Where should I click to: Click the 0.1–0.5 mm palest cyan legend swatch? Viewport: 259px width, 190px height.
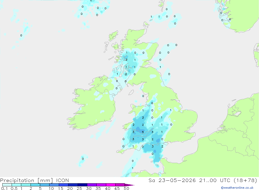(x=7, y=185)
